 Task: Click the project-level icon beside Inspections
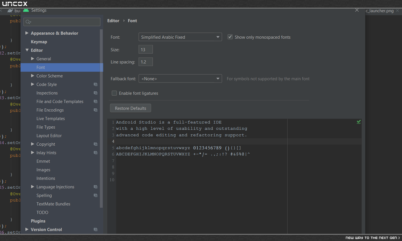pos(96,93)
